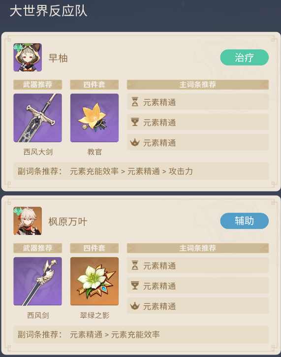Open the 教官 artifact set icon

point(94,118)
